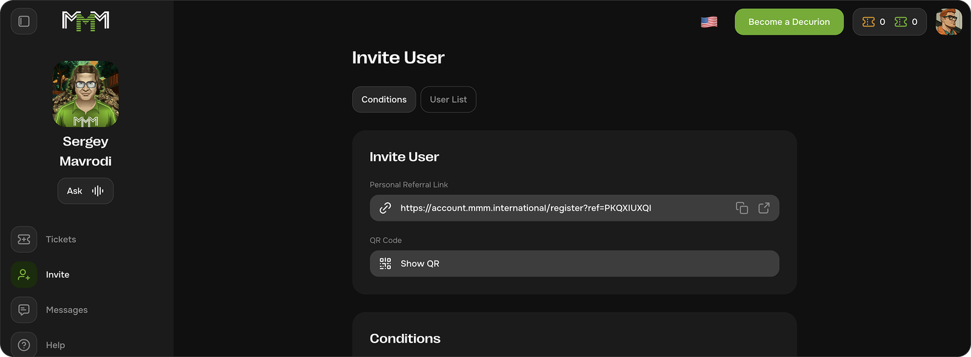Image resolution: width=971 pixels, height=357 pixels.
Task: Click the Ask voice button
Action: pyautogui.click(x=86, y=191)
